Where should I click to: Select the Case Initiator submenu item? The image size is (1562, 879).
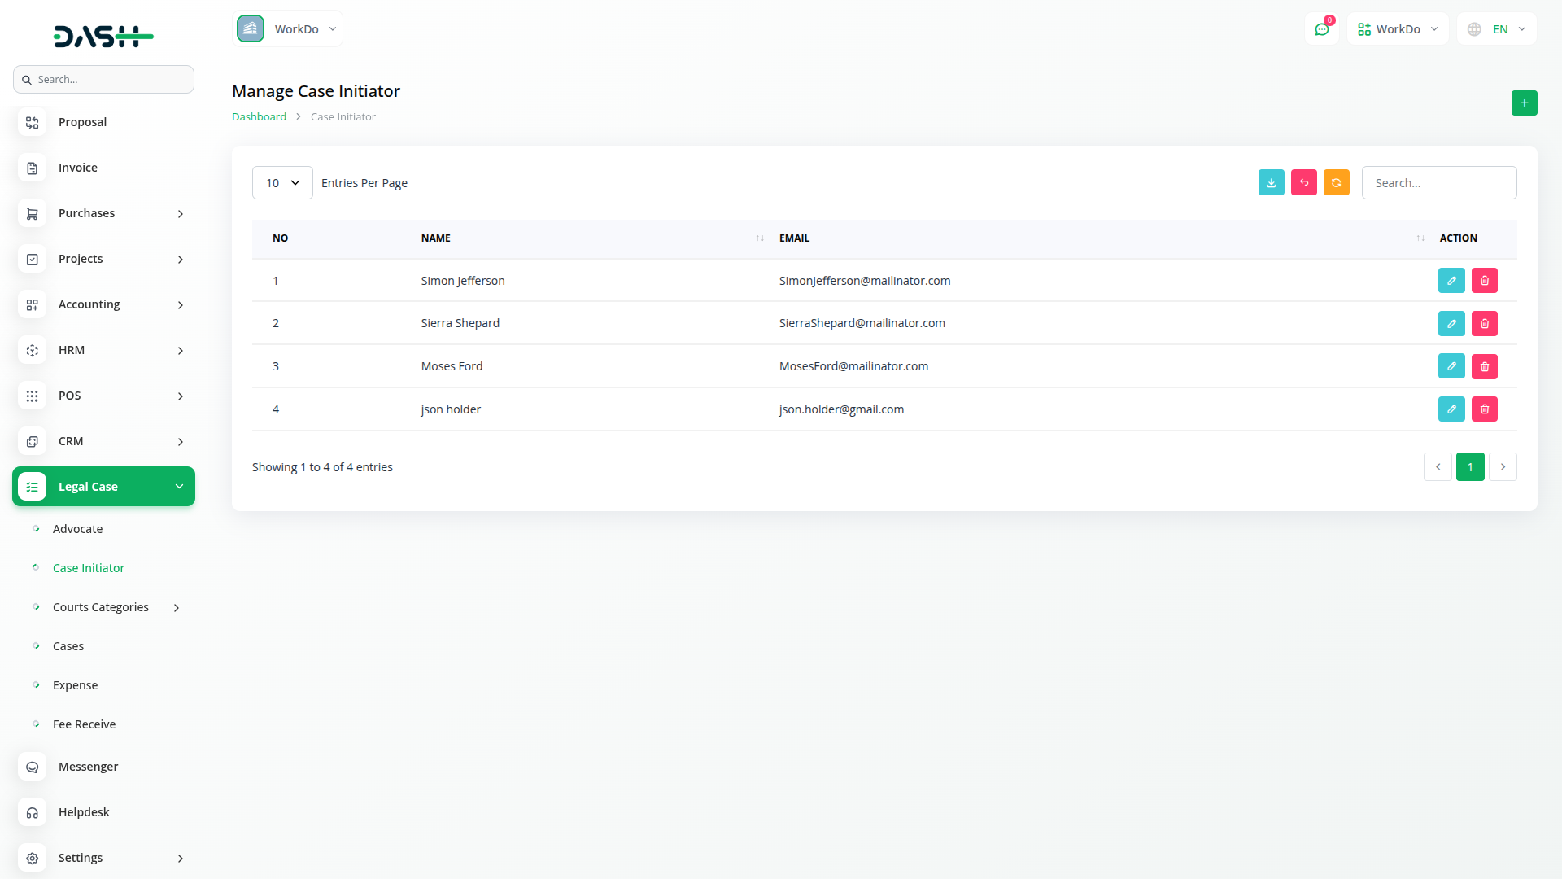coord(89,568)
